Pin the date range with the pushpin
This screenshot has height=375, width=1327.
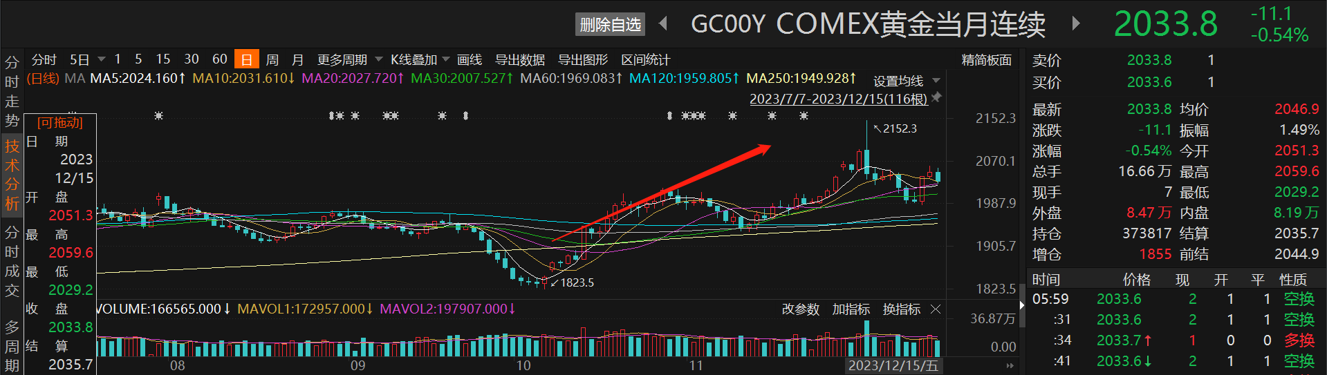click(x=936, y=98)
